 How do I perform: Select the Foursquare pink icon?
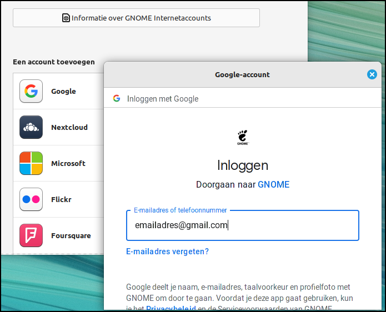coord(31,235)
